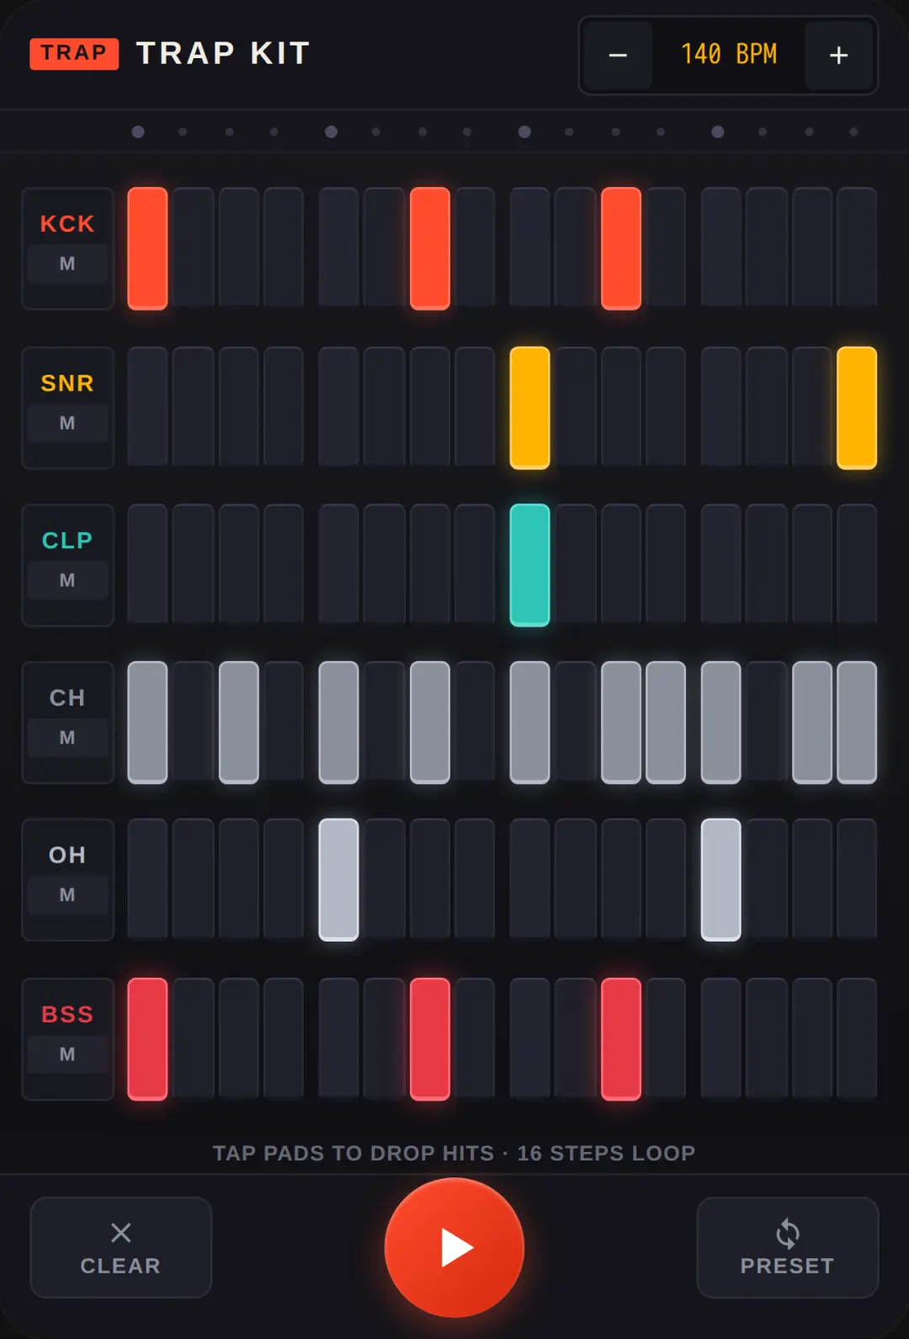Start playback with the play button
This screenshot has width=909, height=1339.
coord(454,1247)
